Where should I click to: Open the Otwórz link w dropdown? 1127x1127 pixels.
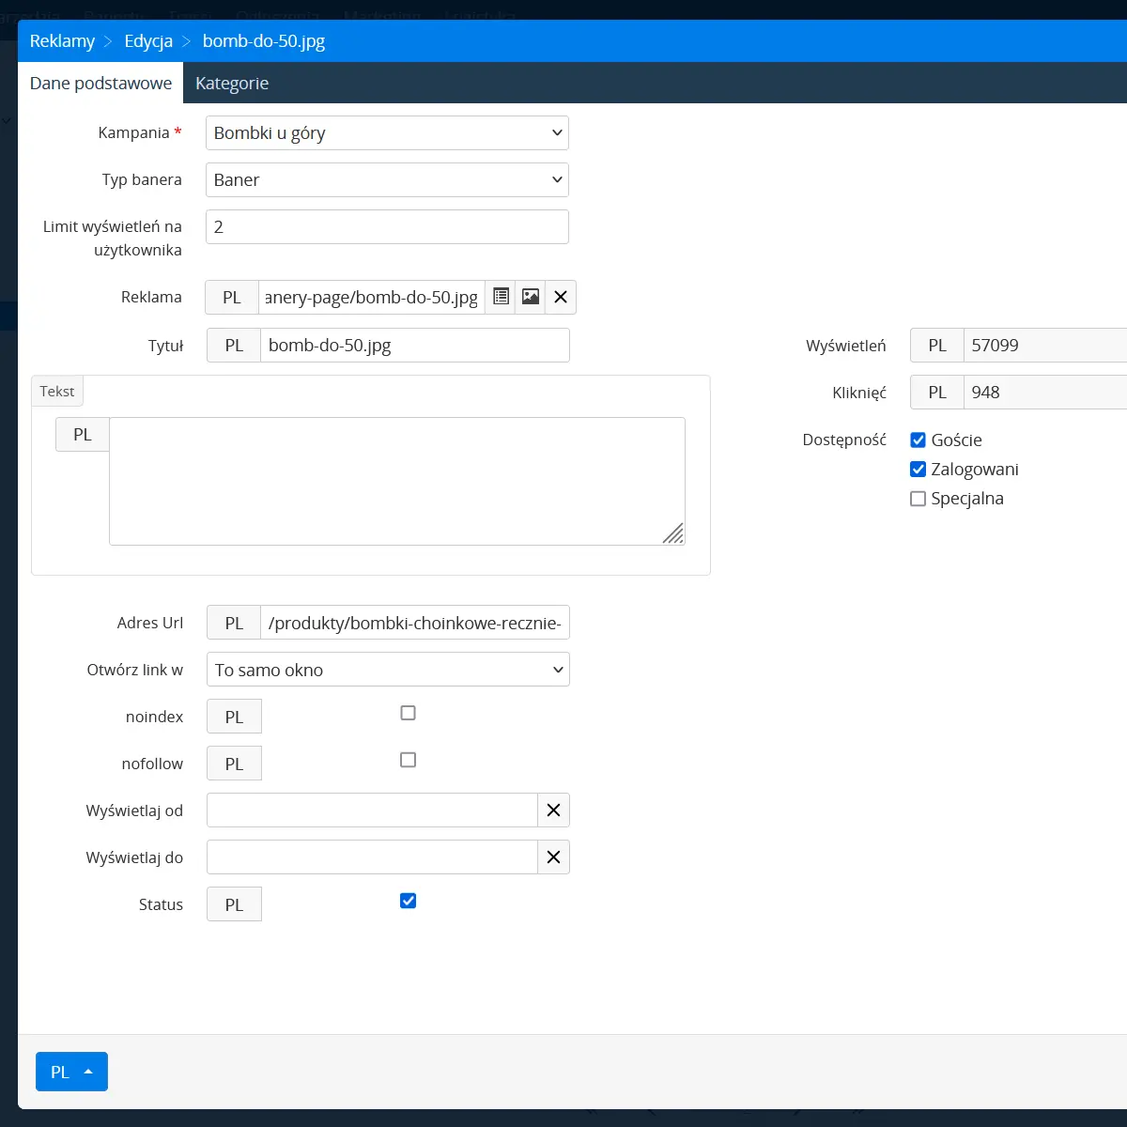388,670
